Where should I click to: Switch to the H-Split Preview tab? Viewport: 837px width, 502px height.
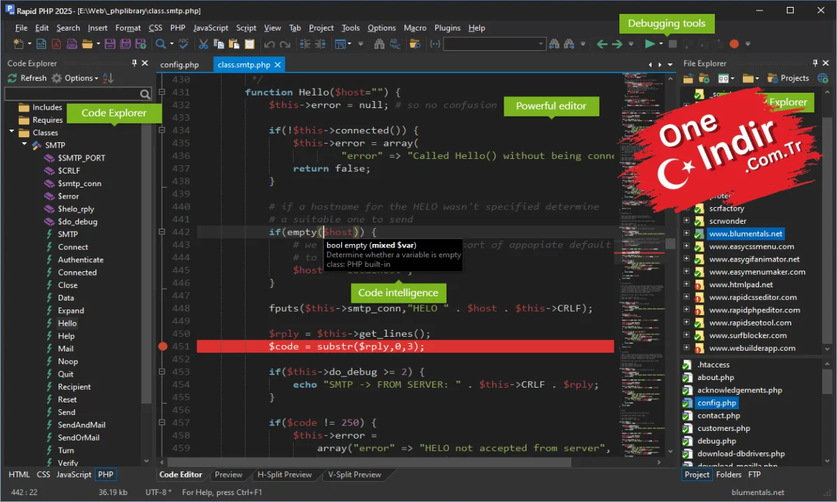pyautogui.click(x=285, y=475)
